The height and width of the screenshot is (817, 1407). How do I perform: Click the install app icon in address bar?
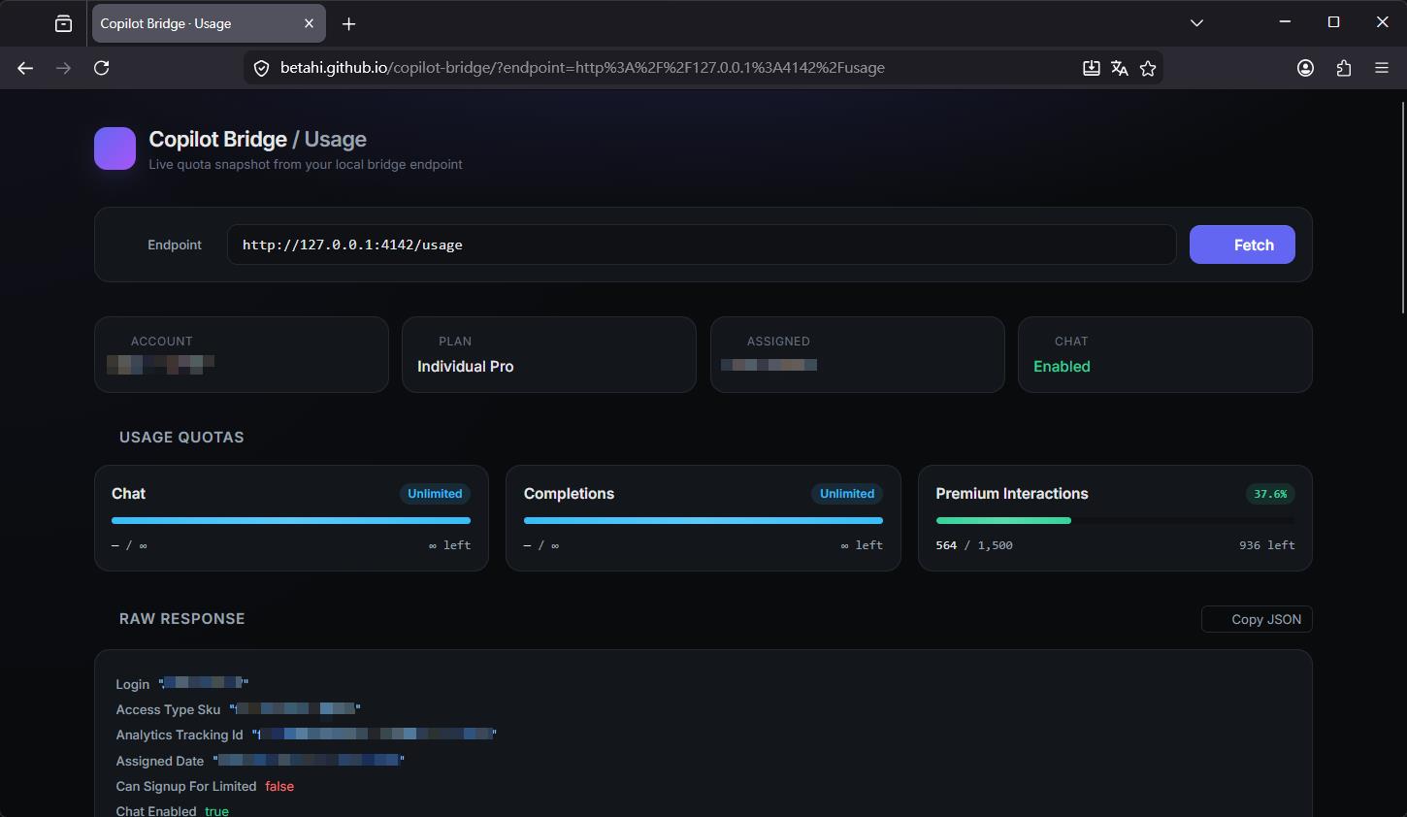[x=1091, y=68]
